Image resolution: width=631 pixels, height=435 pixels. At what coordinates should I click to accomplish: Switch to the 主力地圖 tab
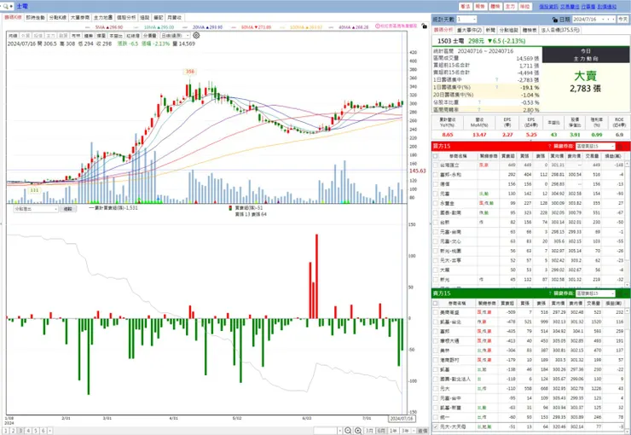point(103,18)
